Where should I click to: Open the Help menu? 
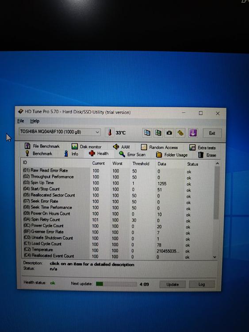tap(34, 121)
